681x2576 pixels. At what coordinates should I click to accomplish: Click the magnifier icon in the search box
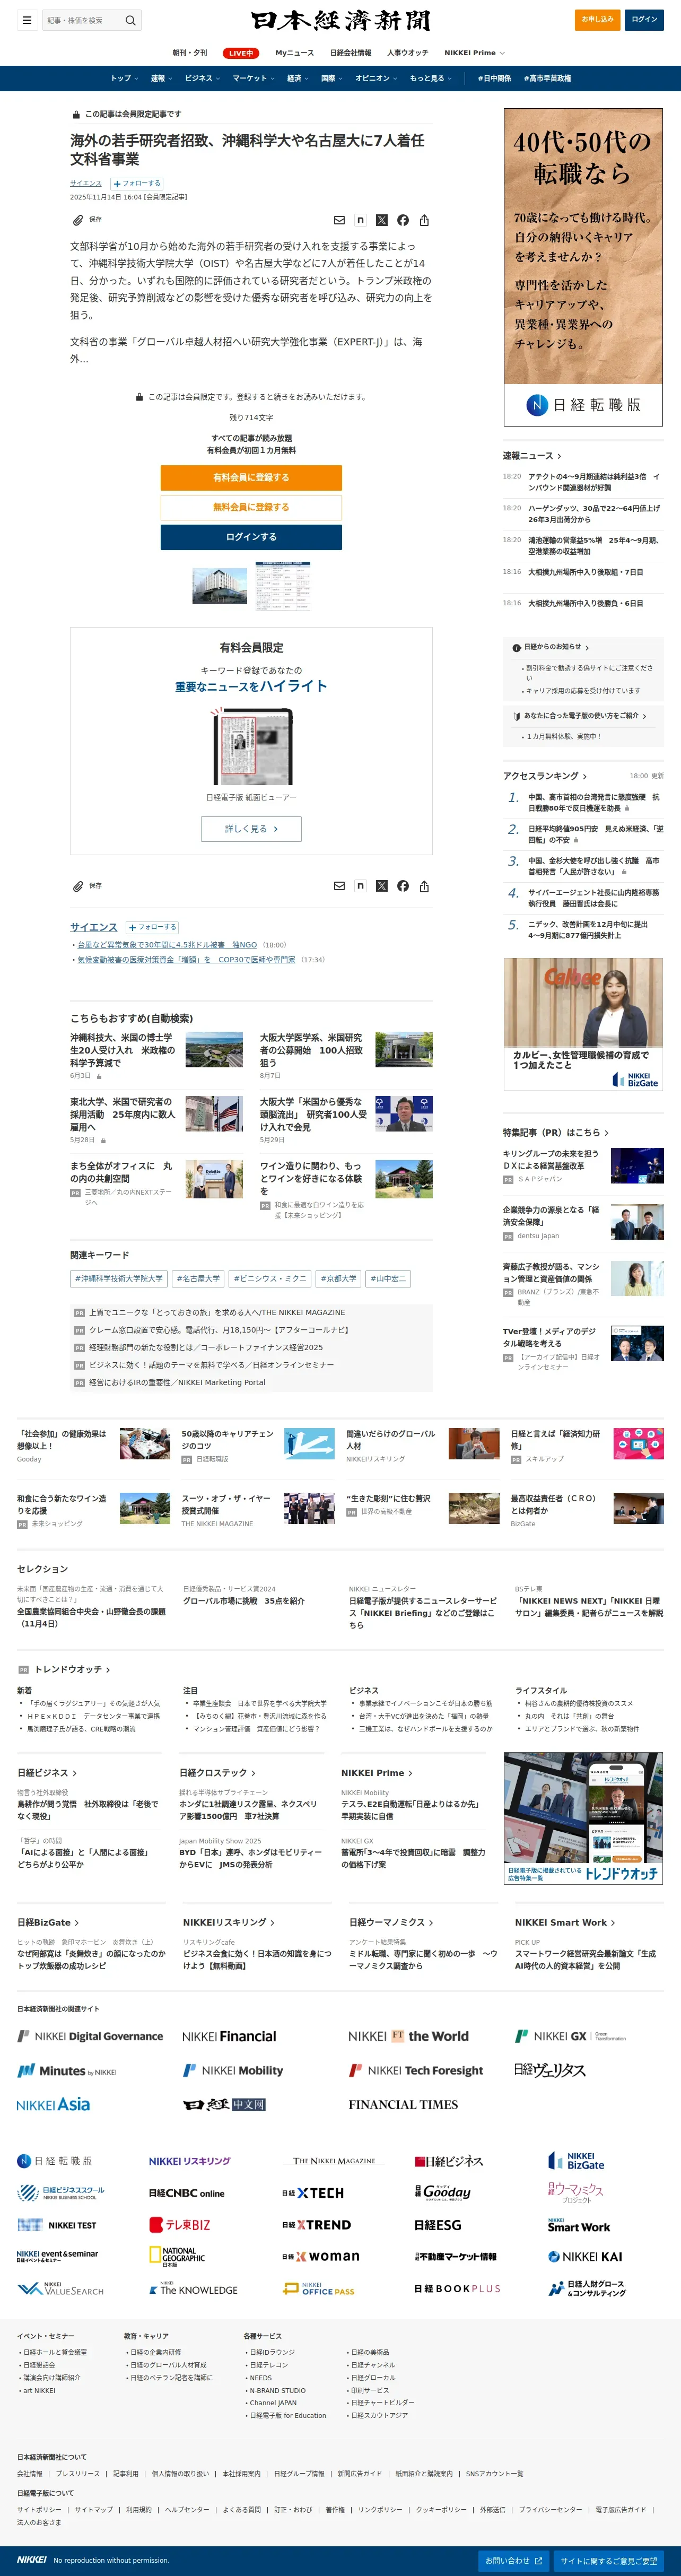pyautogui.click(x=130, y=20)
